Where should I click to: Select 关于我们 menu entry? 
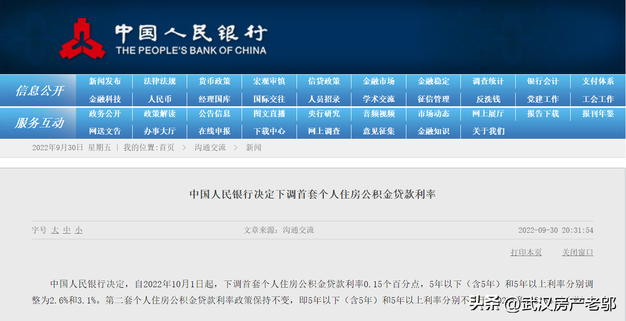point(488,131)
